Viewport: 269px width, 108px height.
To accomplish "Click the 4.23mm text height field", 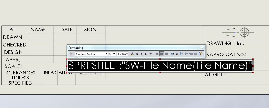I will tap(123, 54).
